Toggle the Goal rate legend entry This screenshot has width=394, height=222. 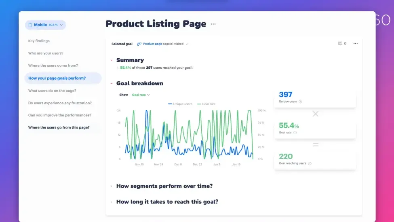tap(206, 104)
